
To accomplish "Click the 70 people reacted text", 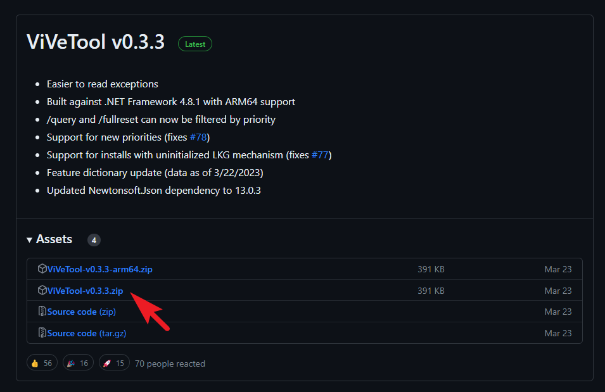I will tap(170, 363).
